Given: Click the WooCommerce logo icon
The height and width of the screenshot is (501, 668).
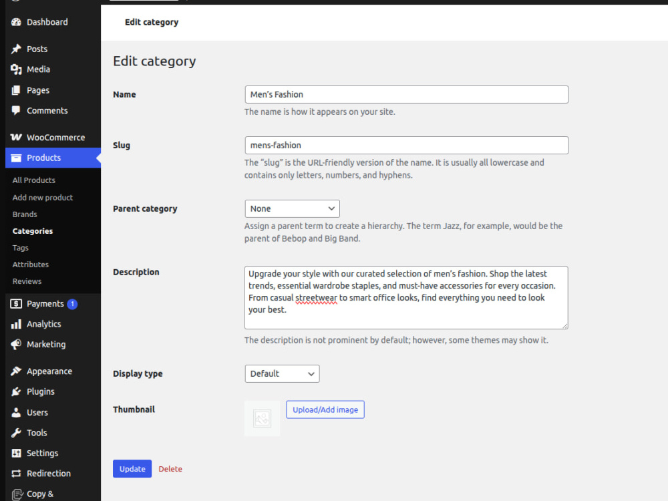Looking at the screenshot, I should [16, 137].
